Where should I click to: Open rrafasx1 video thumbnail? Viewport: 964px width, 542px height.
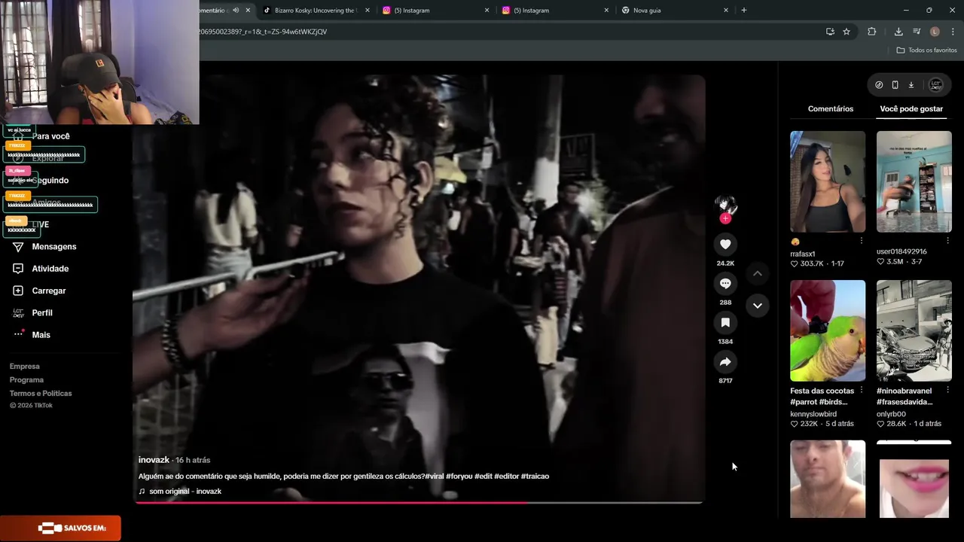click(828, 181)
